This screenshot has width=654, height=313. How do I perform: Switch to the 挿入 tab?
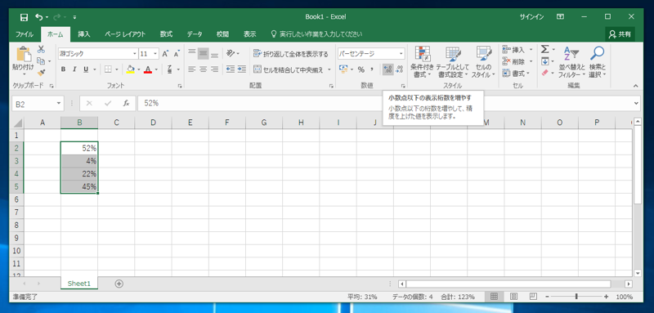[x=84, y=34]
